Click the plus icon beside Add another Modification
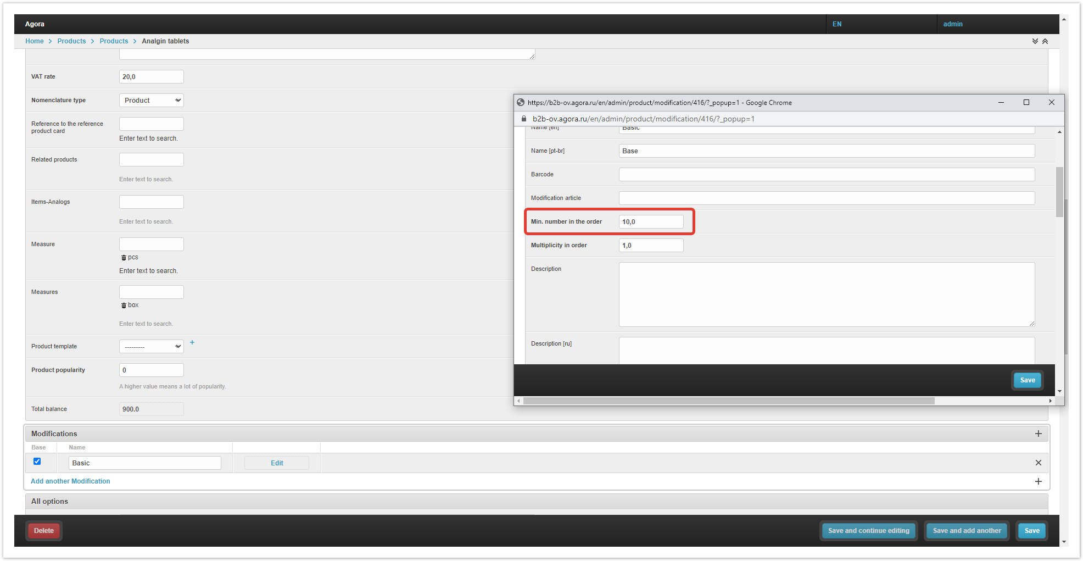Screen dimensions: 1083x561 coord(1038,481)
